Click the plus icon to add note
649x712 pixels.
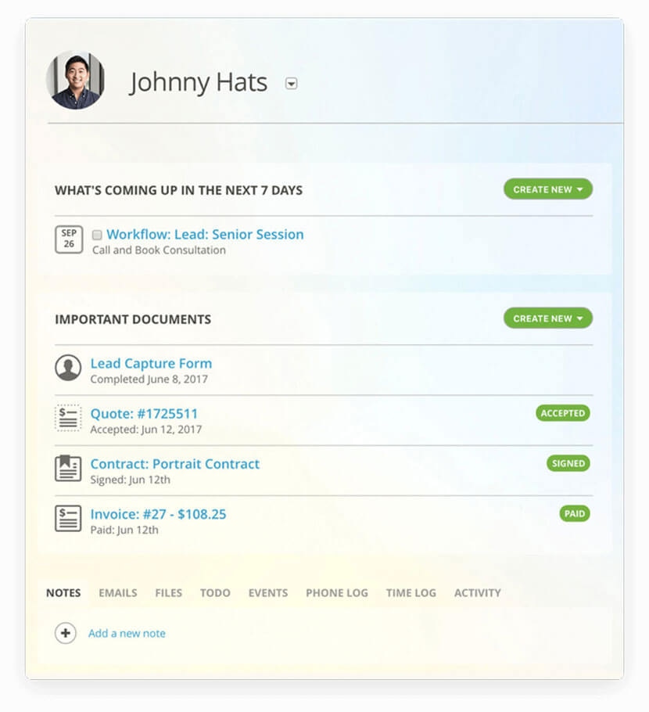coord(66,633)
